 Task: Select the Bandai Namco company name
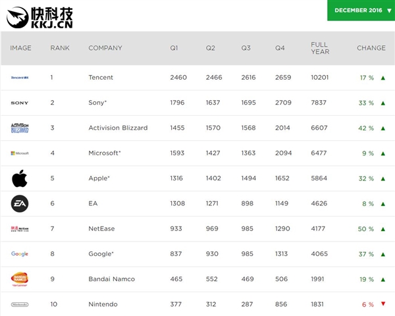pos(111,279)
